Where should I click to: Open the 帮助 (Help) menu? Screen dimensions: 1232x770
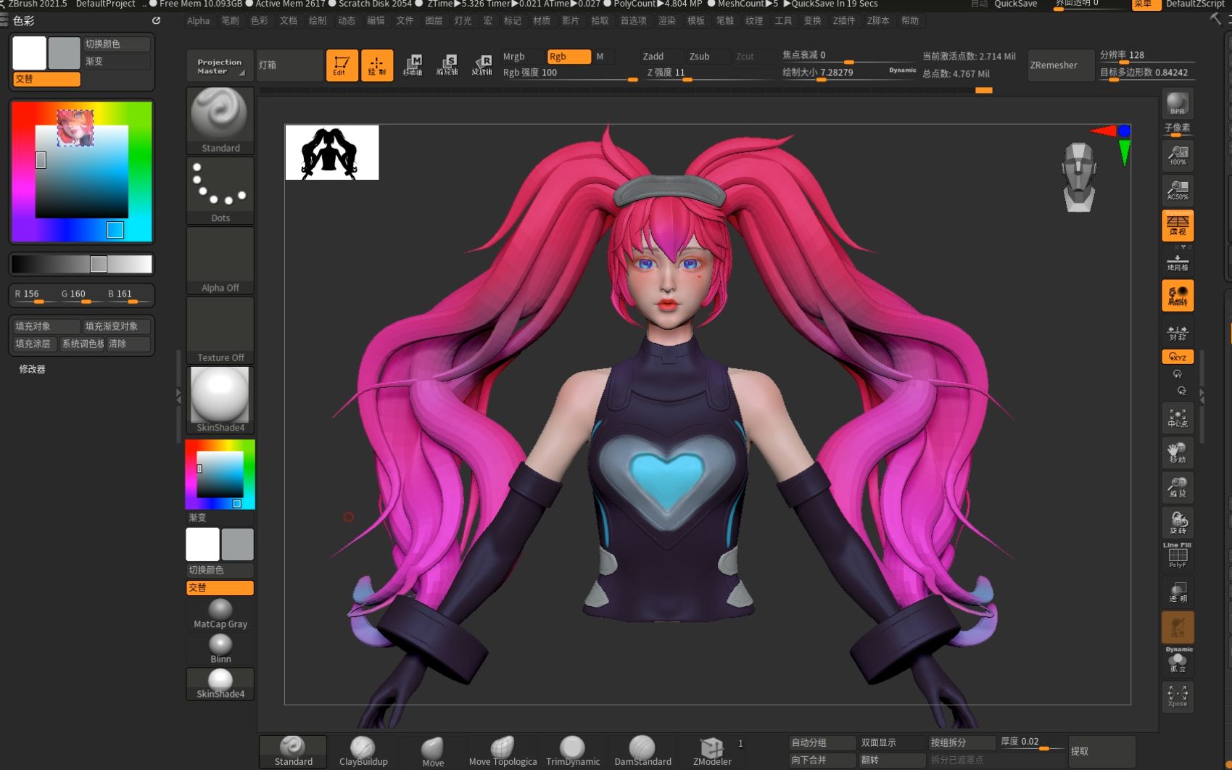pyautogui.click(x=910, y=20)
